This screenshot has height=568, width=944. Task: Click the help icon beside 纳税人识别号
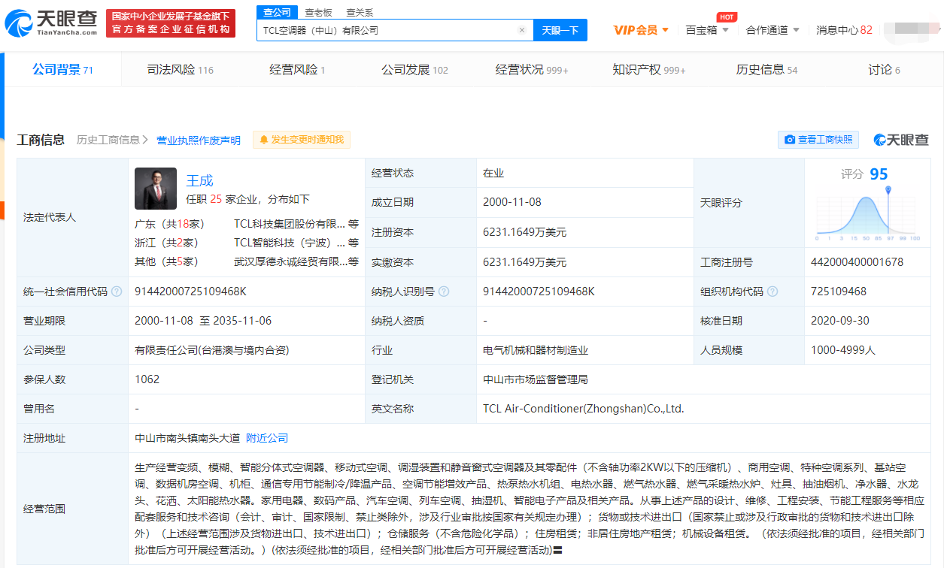point(445,292)
